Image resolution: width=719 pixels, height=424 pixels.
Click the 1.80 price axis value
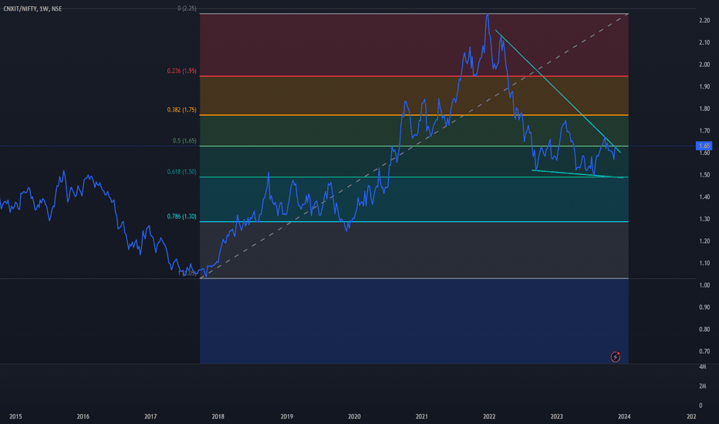coord(704,109)
